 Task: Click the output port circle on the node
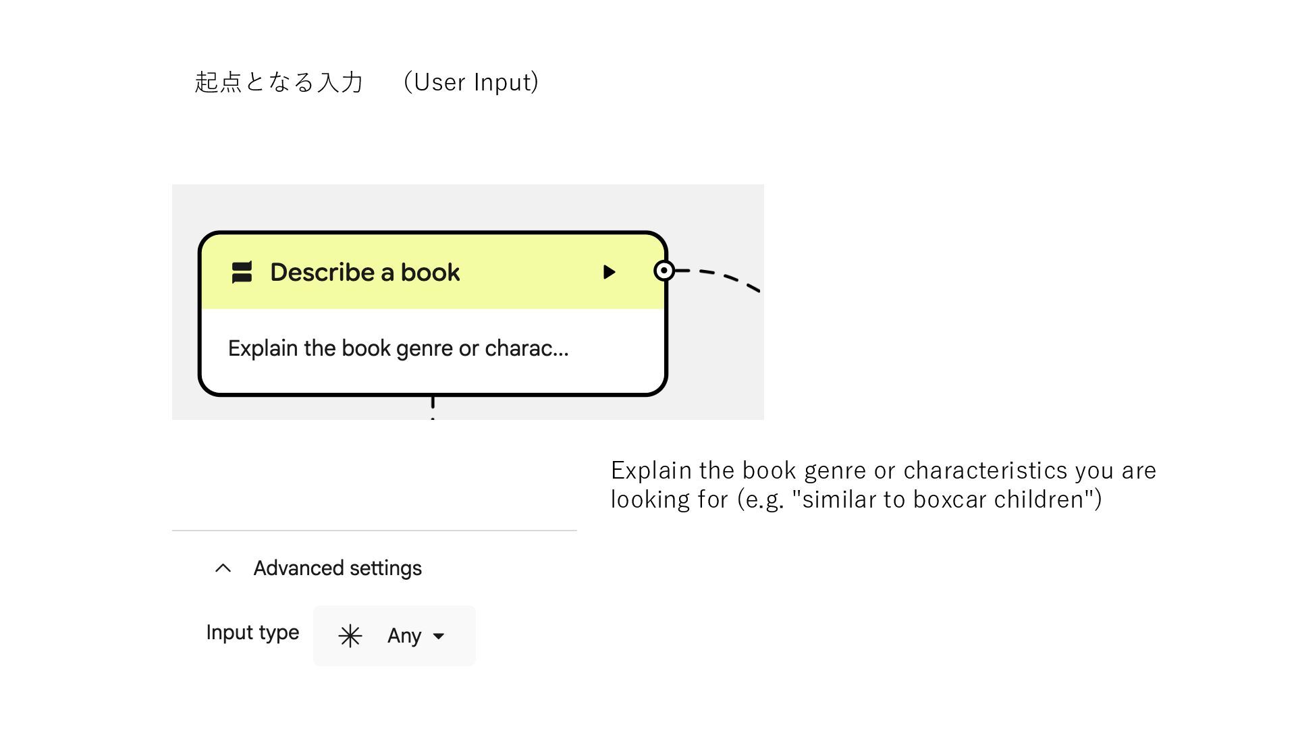664,271
